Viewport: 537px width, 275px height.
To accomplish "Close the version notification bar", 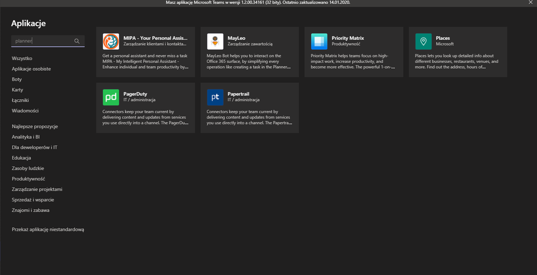I will click(x=531, y=2).
